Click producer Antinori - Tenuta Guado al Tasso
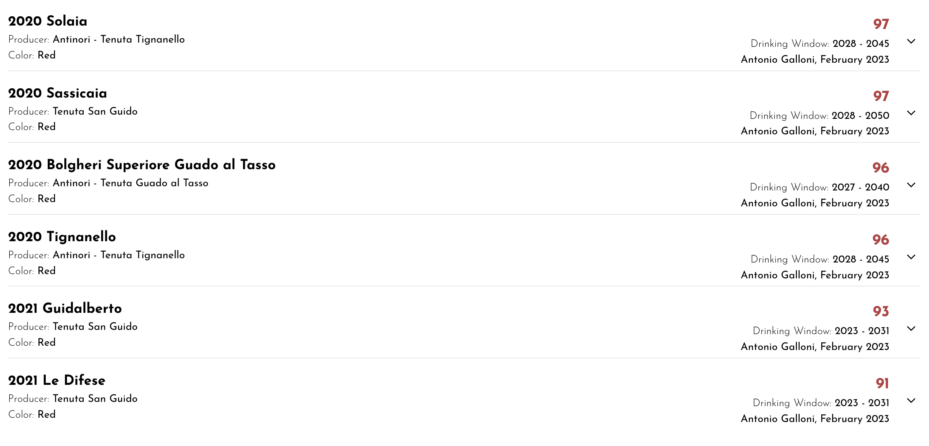Image resolution: width=929 pixels, height=446 pixels. (x=131, y=183)
